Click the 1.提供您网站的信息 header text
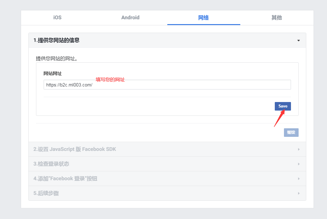This screenshot has height=219, width=327. (56, 40)
